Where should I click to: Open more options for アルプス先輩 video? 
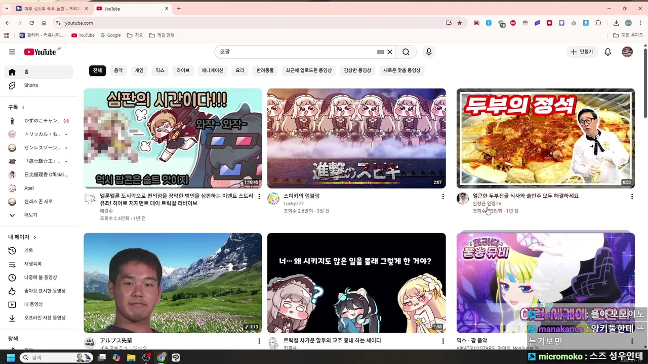click(259, 341)
